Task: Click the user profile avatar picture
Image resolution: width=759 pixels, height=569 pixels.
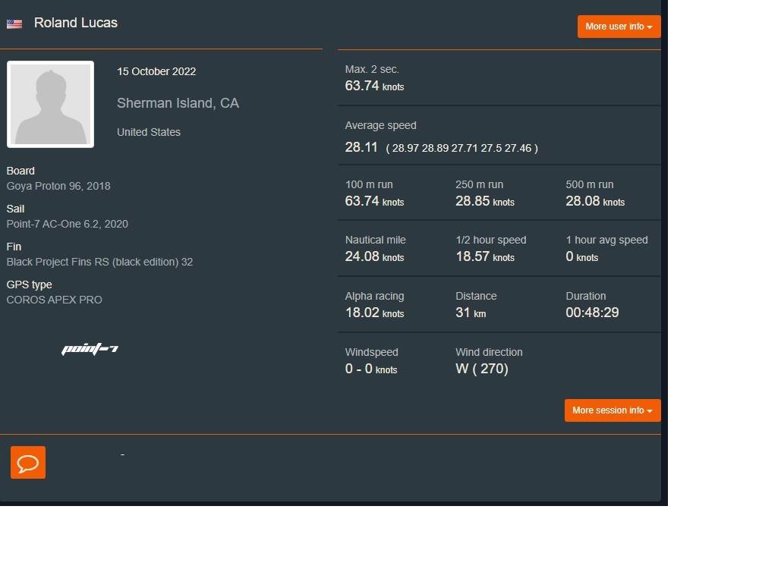Action: coord(51,105)
